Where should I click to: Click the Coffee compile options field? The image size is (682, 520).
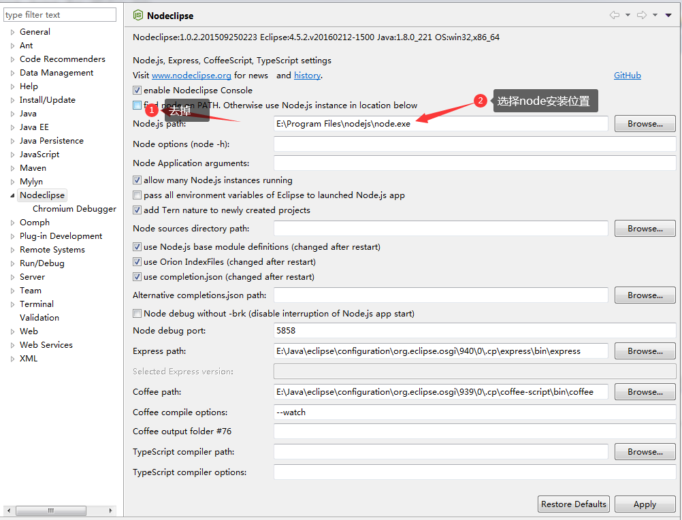(474, 412)
